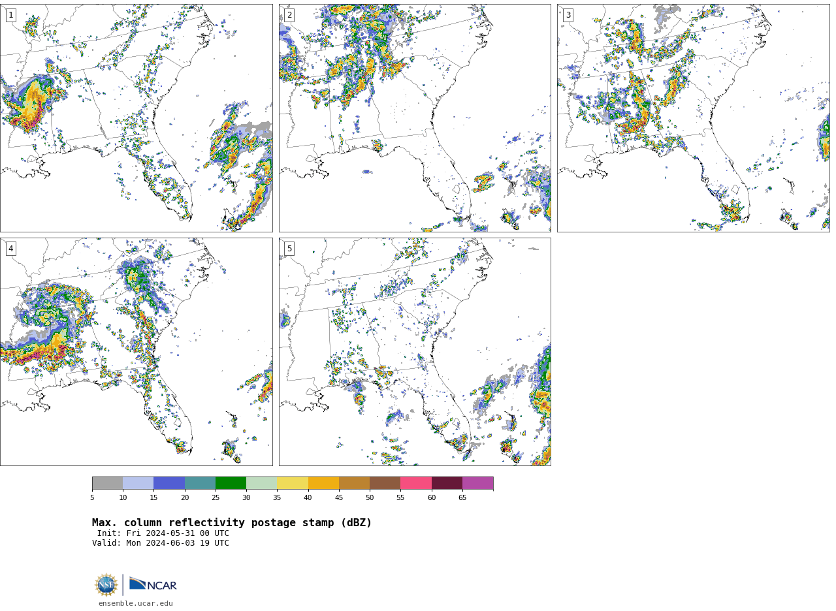Screen dimensions: 836x611
Task: Click the colorbar tick label 35
Action: coord(277,498)
